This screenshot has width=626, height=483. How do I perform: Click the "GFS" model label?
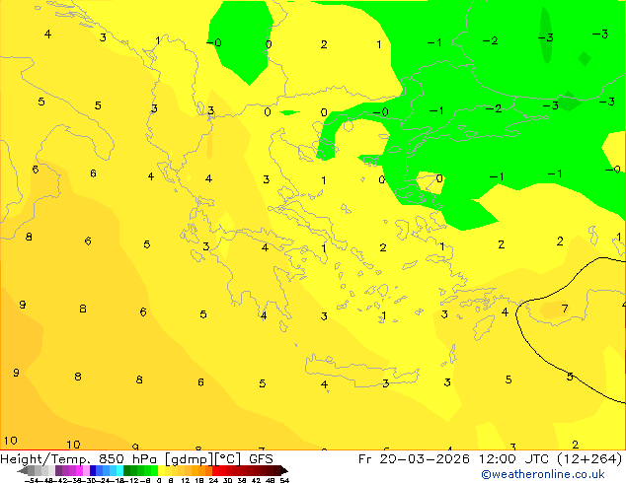coord(261,459)
